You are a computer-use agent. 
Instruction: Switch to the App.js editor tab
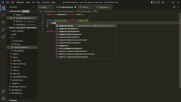(x=46, y=7)
